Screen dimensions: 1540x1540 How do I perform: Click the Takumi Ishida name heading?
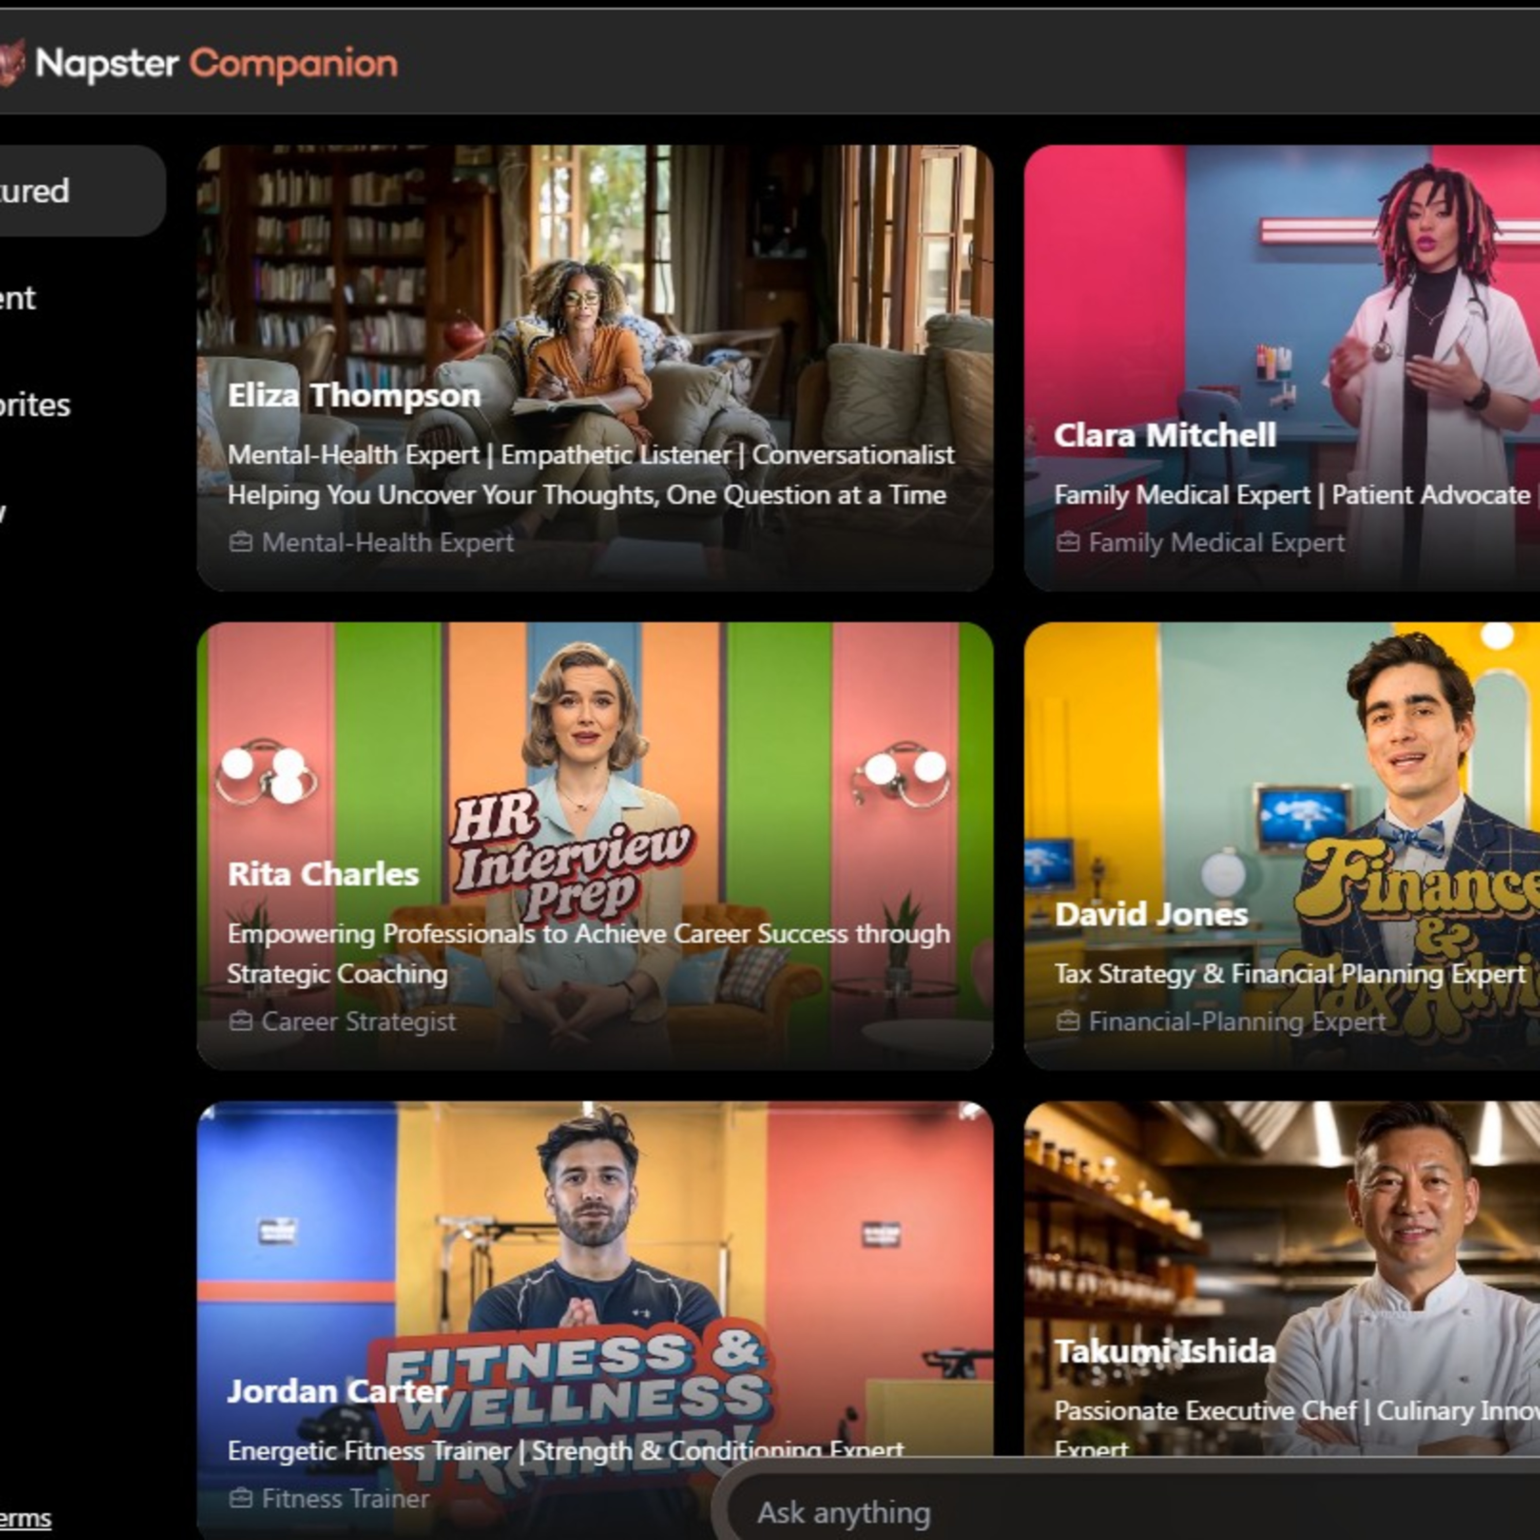(x=1165, y=1351)
